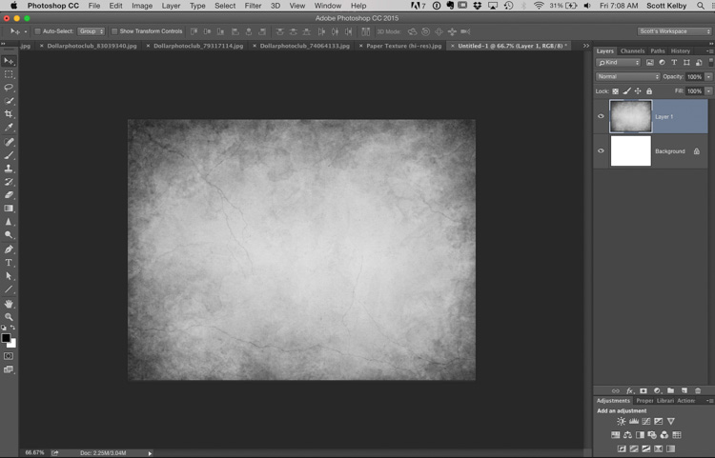Select the Horizontal Type tool
Screen dimensions: 715x458
10,262
